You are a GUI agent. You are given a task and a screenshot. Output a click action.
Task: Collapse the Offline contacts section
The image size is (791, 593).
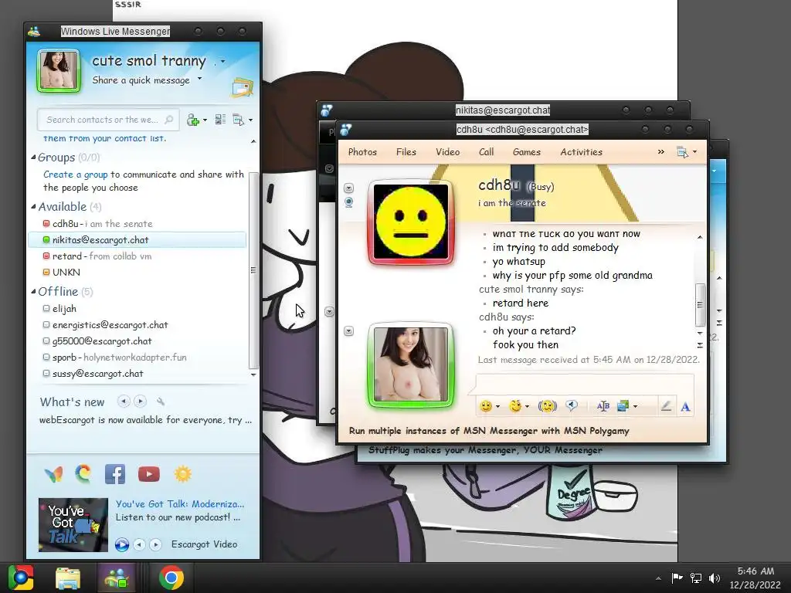(x=33, y=291)
